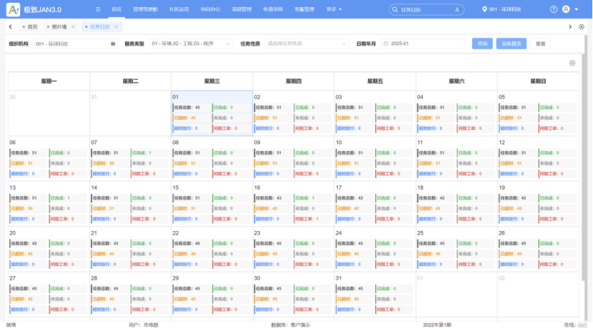This screenshot has height=328, width=593.
Task: Expand the 服务类型 dropdown
Action: coord(190,43)
